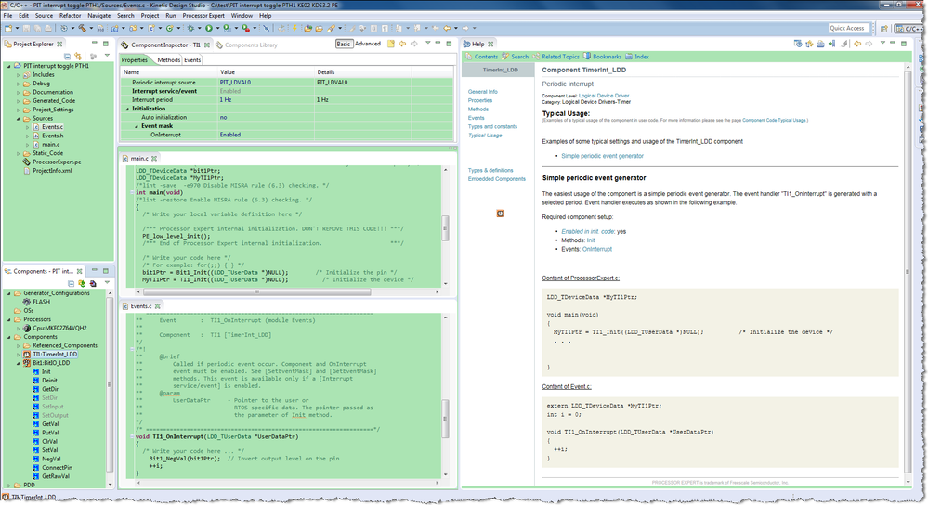Expand the Debug folder
Screen dimensions: 928x505
click(x=18, y=84)
